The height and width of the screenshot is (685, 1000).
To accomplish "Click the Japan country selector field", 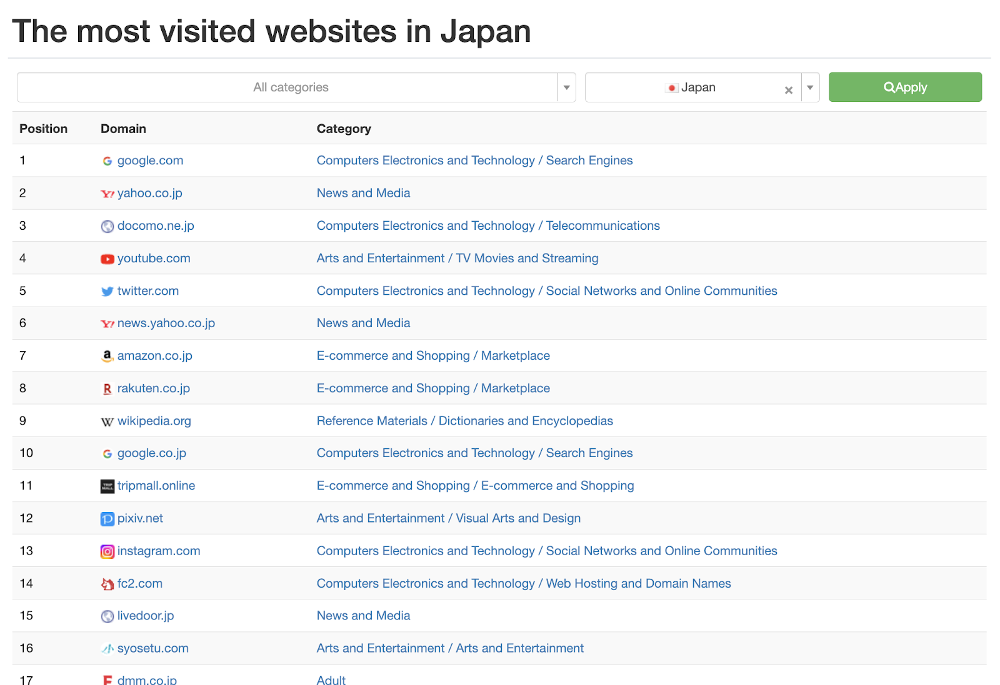I will (x=692, y=87).
